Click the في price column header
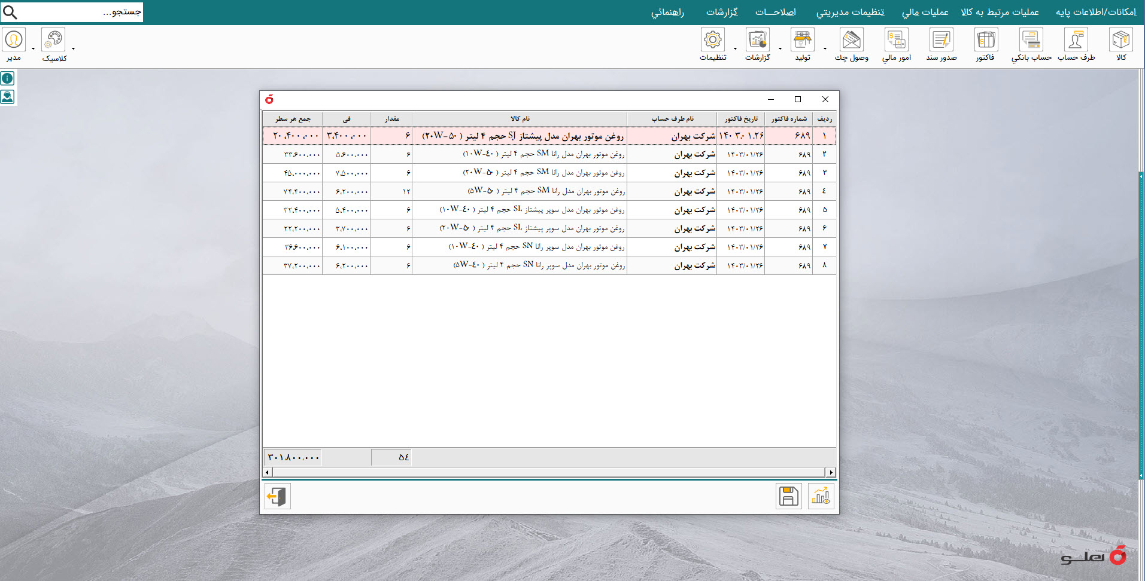This screenshot has height=581, width=1145. [347, 118]
